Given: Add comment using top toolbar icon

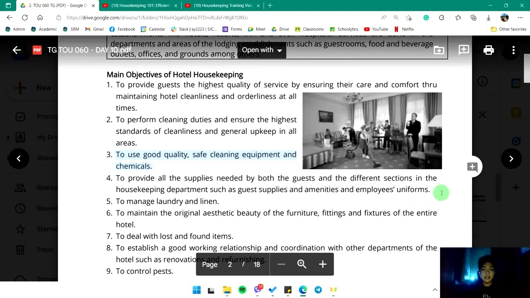Looking at the screenshot, I should click(464, 50).
